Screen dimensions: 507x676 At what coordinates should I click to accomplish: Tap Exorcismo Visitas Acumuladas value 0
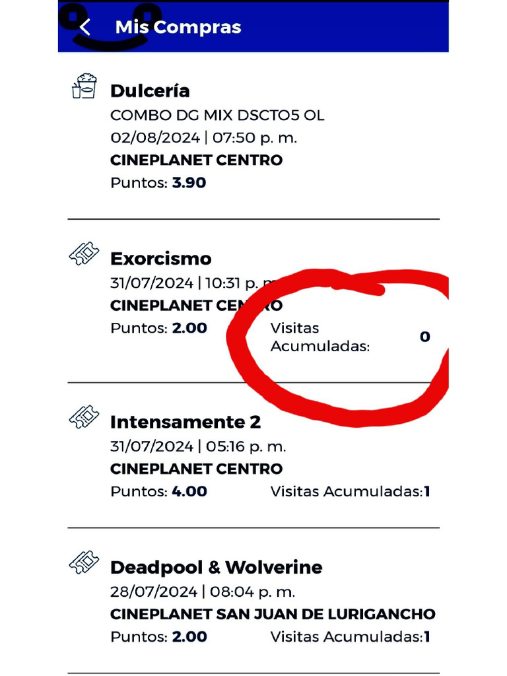click(424, 337)
